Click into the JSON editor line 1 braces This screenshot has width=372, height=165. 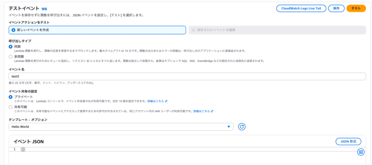point(23,149)
